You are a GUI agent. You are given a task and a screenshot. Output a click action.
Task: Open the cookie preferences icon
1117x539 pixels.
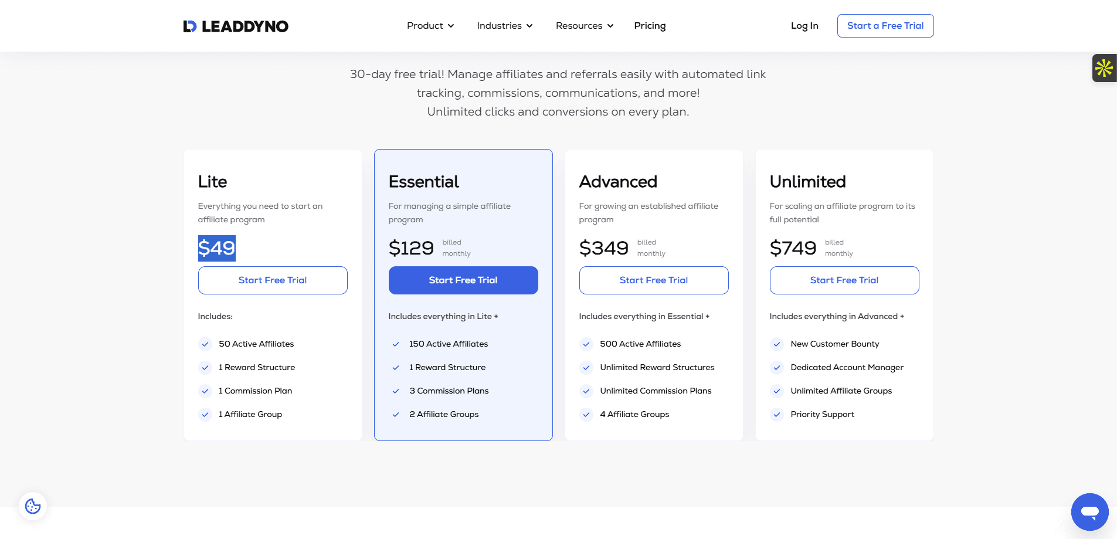click(33, 506)
